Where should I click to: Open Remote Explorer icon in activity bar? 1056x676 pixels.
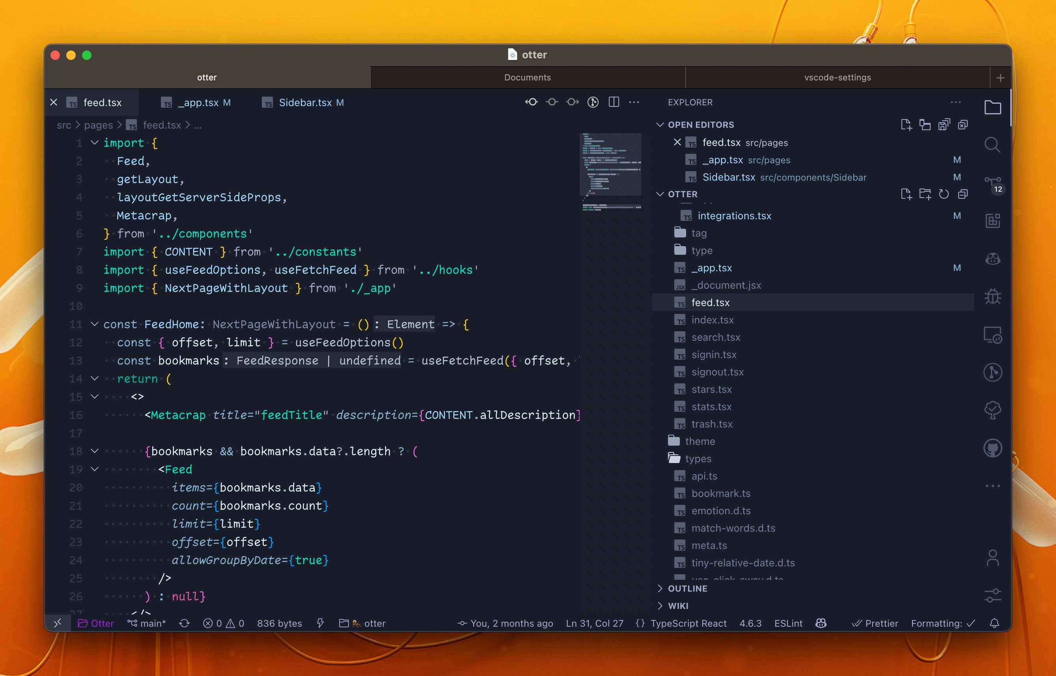coord(993,335)
